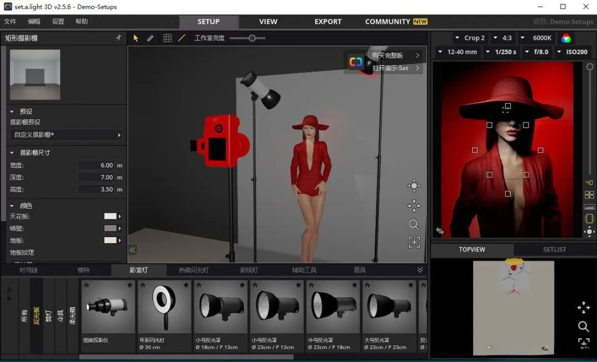Switch to the EXPORT tab
Screen dimensions: 597x362
328,22
